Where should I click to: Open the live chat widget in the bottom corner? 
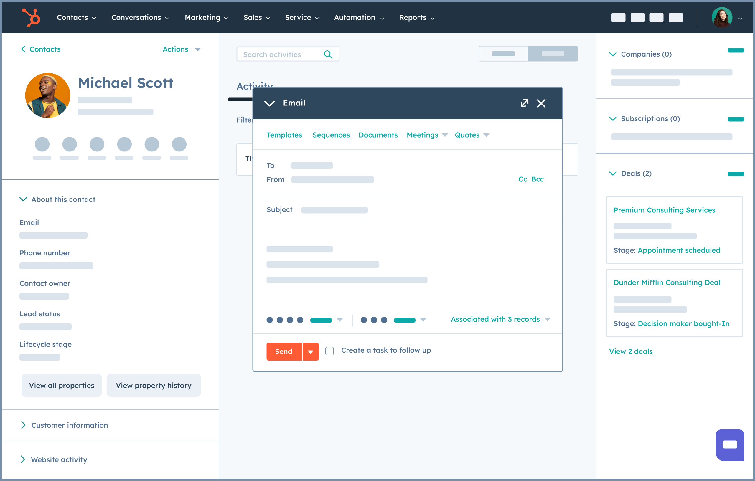[730, 445]
